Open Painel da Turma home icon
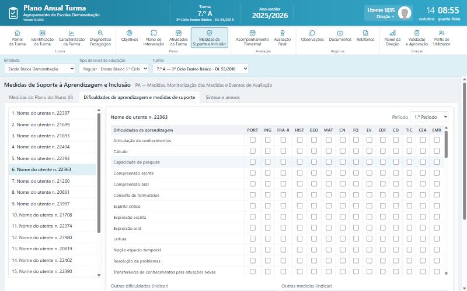 (x=18, y=33)
